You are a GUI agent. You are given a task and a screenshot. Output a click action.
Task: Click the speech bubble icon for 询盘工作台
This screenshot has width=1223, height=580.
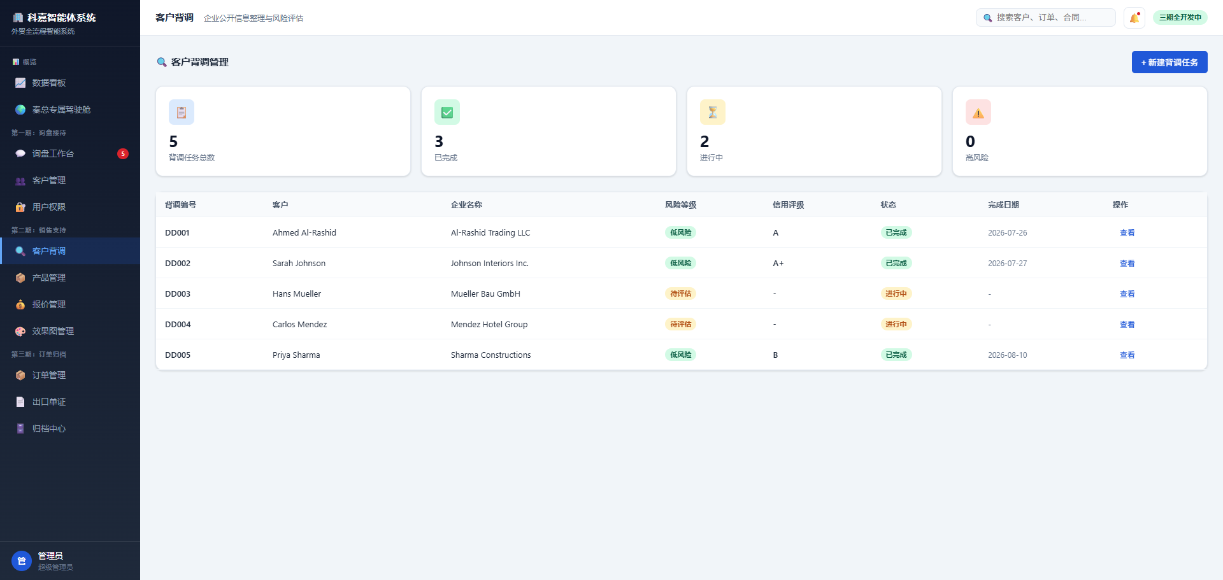click(20, 153)
